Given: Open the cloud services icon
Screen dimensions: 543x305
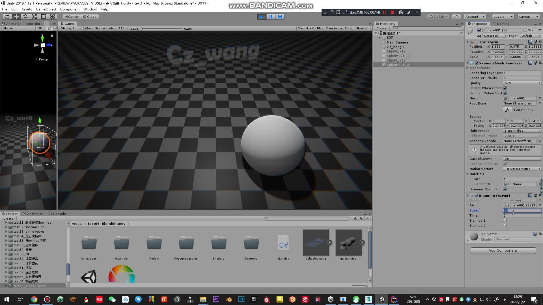Looking at the screenshot, I should (x=456, y=17).
